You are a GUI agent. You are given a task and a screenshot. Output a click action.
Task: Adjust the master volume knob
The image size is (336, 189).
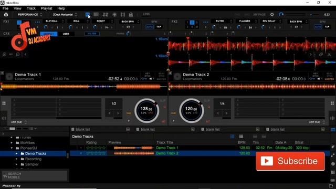click(x=281, y=14)
